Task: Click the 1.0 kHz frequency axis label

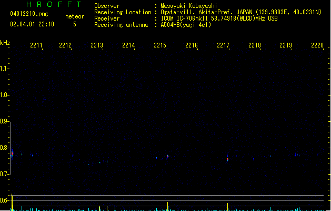Action: click(4, 95)
